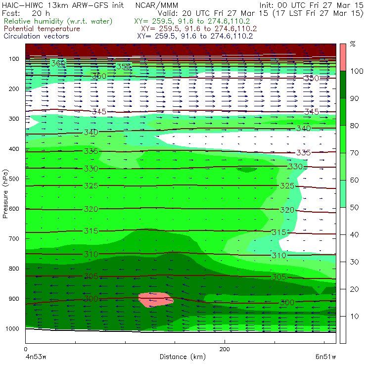This screenshot has height=366, width=366.
Task: Click the 500 tick label on pressure axis
Action: (14, 179)
